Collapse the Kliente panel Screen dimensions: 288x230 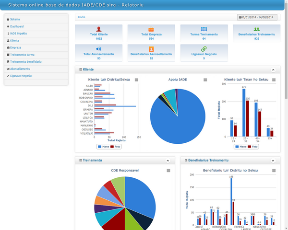[x=273, y=70]
